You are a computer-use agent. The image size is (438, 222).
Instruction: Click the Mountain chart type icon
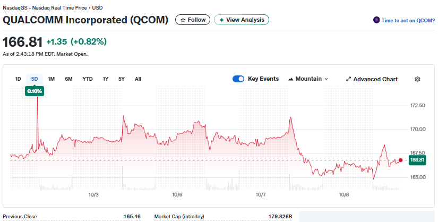[291, 79]
